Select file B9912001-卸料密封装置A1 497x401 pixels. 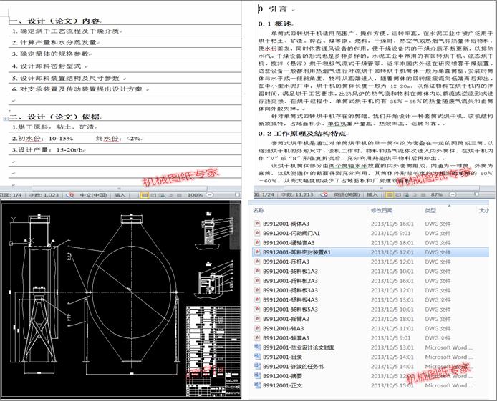tap(370, 252)
